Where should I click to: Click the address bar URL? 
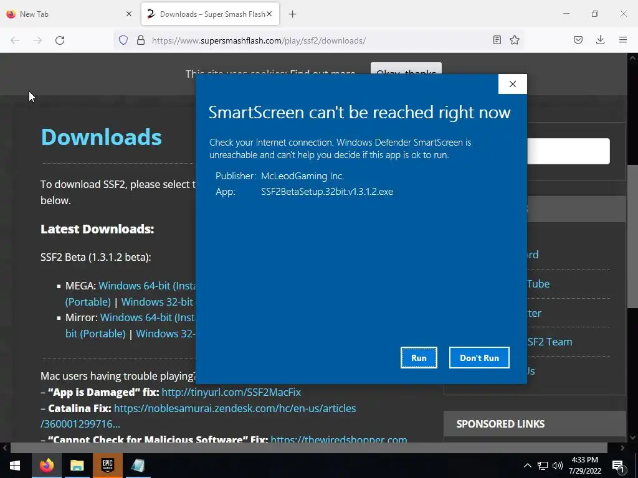tap(259, 40)
